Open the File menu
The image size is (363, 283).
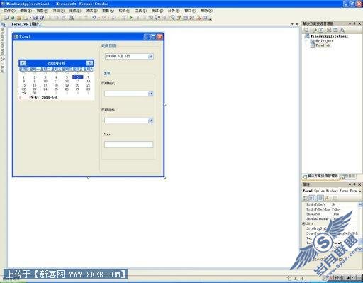tap(9, 11)
